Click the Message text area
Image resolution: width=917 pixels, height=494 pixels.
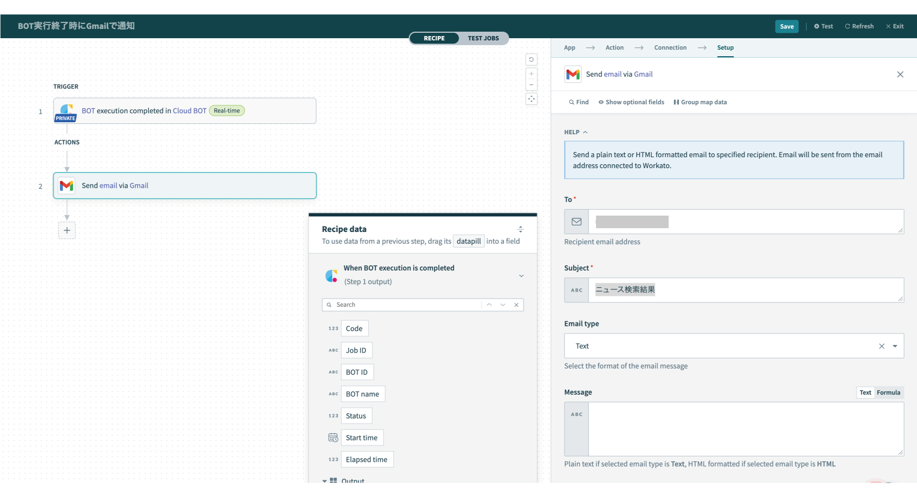click(746, 429)
